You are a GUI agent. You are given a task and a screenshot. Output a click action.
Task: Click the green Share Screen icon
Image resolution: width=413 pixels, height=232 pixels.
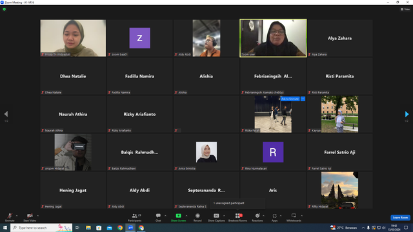click(178, 216)
